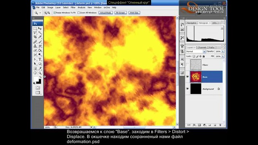Toggle Lock transparent pixels
Screen dimensions: 258x145
coord(194,56)
